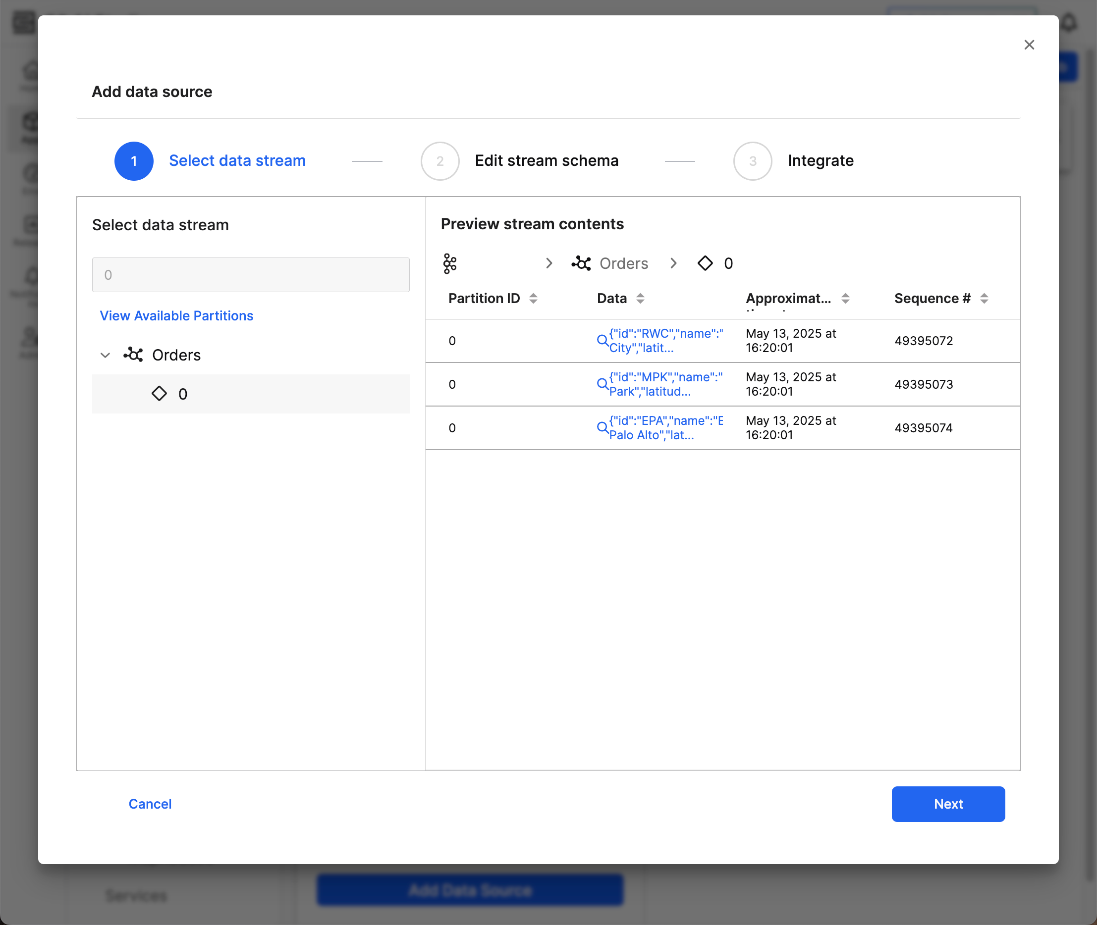Image resolution: width=1097 pixels, height=925 pixels.
Task: Click the shard 0 diamond icon in breadcrumb
Action: click(x=705, y=263)
